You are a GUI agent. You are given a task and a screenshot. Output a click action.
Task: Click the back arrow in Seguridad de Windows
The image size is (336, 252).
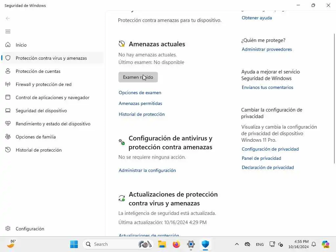[x=8, y=18]
